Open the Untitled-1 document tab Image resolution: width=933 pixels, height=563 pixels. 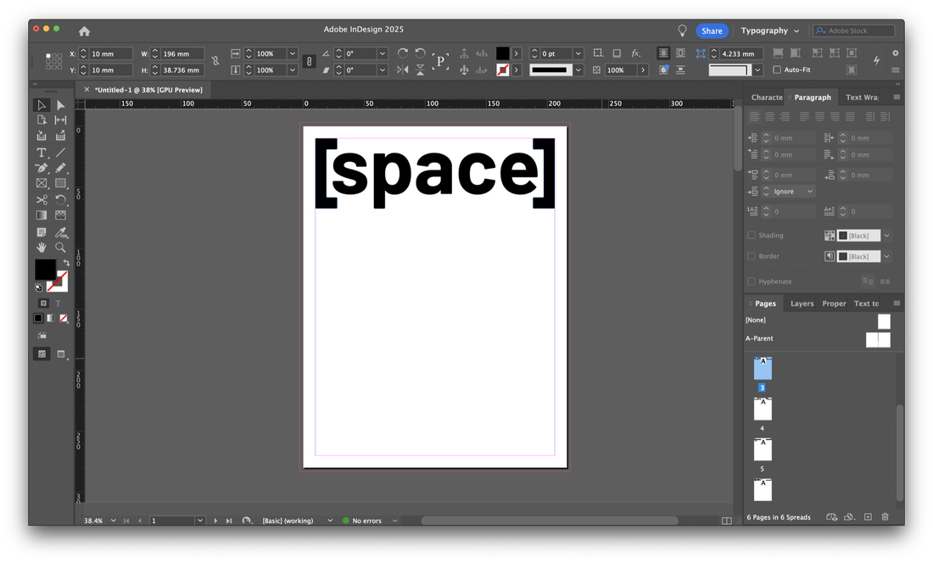148,90
